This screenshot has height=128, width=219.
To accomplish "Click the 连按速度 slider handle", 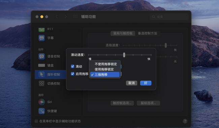I will point(166,45).
